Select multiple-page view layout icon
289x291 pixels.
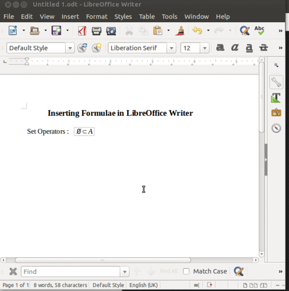(x=254, y=285)
